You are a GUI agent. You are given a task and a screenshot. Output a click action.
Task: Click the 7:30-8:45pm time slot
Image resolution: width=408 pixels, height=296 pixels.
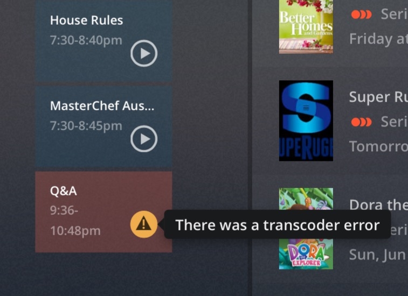click(86, 126)
